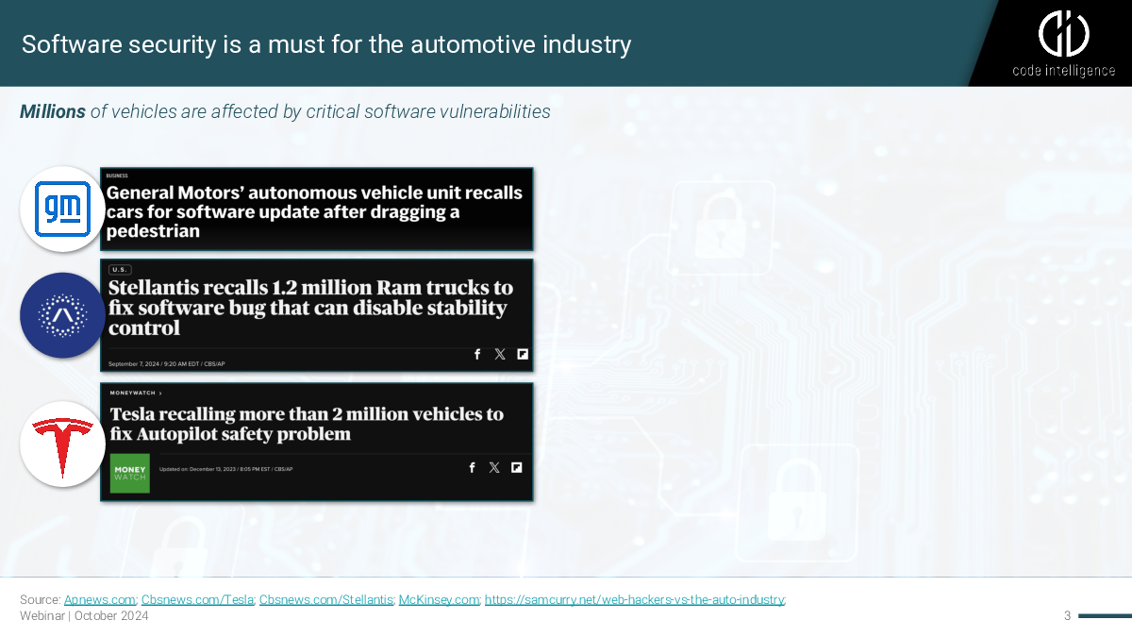Click the GM logo circle
Image resolution: width=1132 pixels, height=637 pixels.
pos(62,209)
